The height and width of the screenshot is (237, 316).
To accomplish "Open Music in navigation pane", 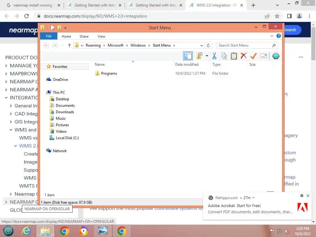I will pyautogui.click(x=61, y=118).
